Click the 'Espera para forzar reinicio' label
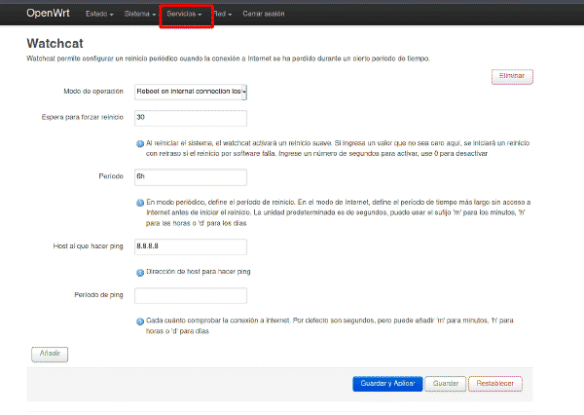The height and width of the screenshot is (415, 584). pos(83,117)
